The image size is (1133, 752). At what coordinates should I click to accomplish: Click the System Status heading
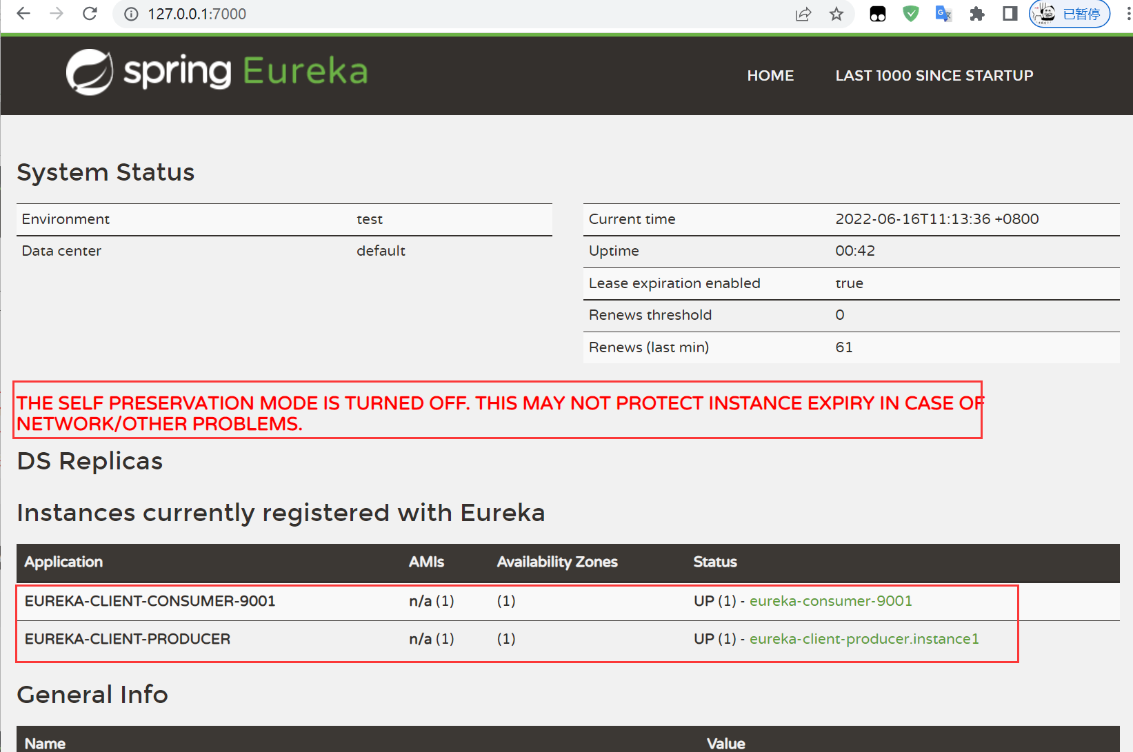click(x=106, y=172)
